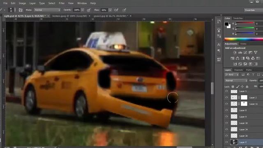Click the color spectrum ramp
The height and width of the screenshot is (148, 263).
click(x=244, y=39)
